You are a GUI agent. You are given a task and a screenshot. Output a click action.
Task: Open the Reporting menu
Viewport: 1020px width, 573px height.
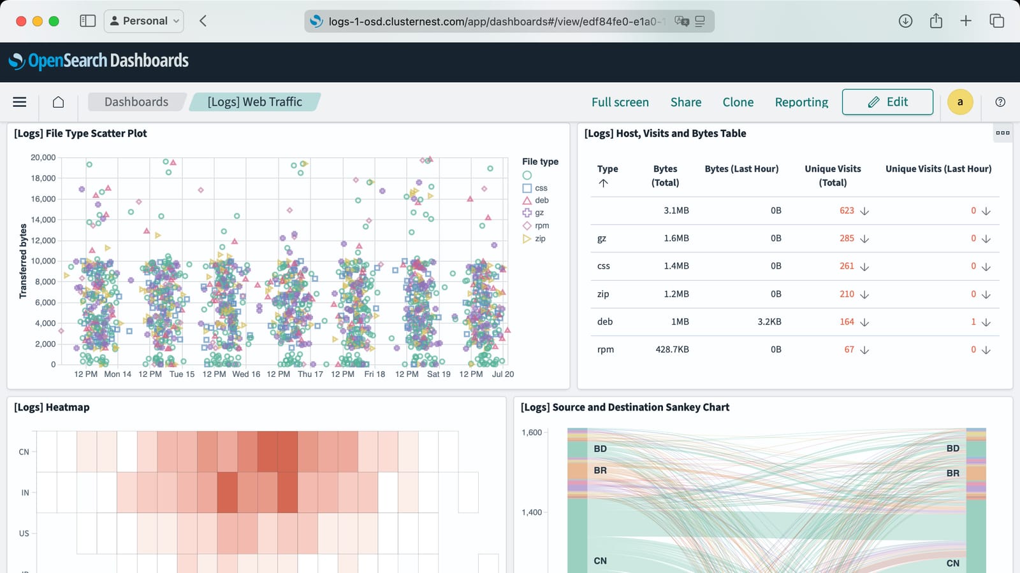[801, 102]
